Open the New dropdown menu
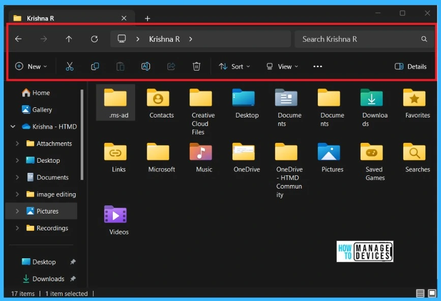The image size is (441, 301). pyautogui.click(x=31, y=66)
